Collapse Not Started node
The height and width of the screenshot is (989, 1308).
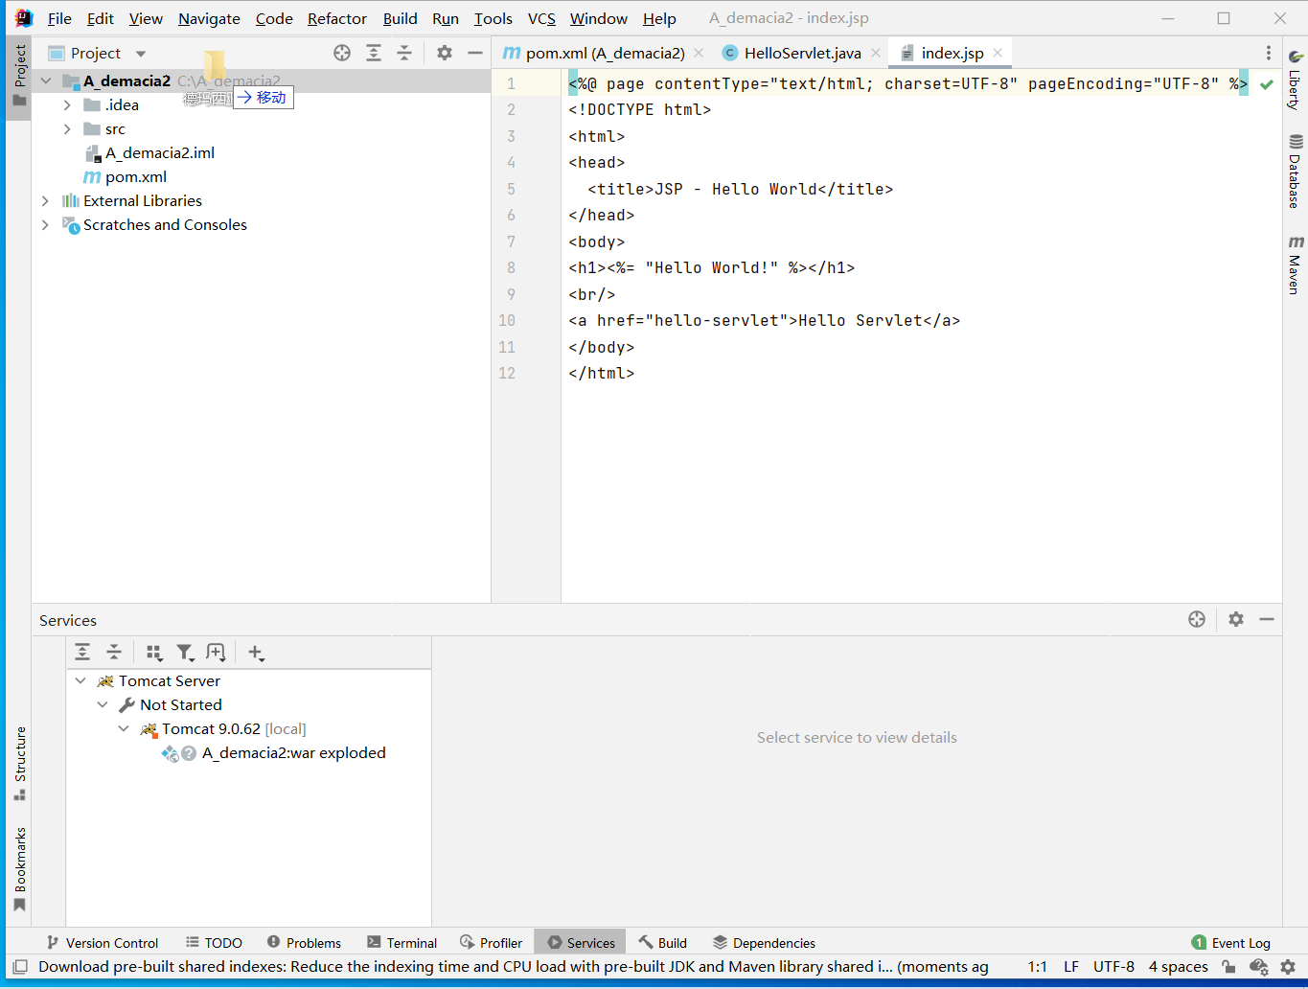[103, 705]
